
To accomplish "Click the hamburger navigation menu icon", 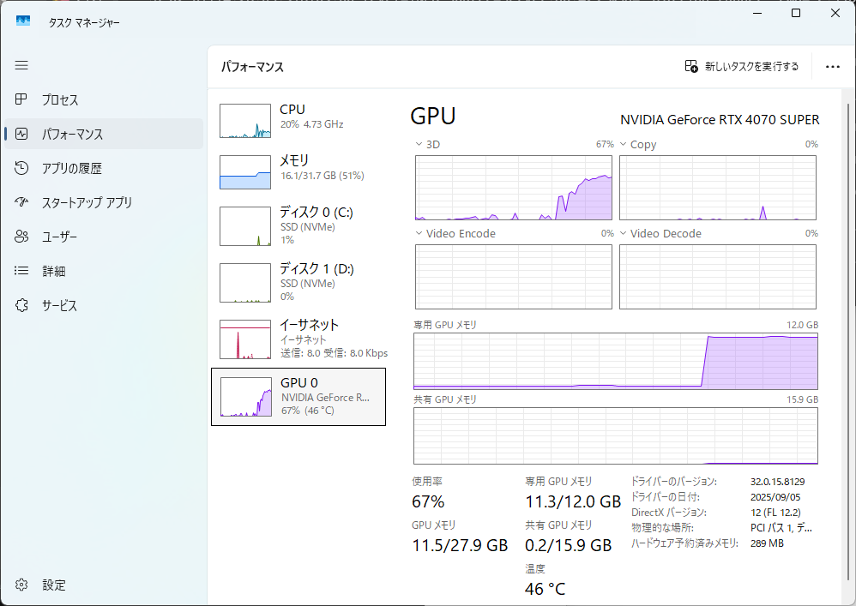I will [21, 65].
